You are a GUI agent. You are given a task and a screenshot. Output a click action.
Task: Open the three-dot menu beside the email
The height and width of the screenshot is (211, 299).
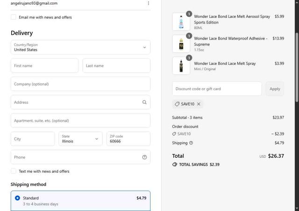pyautogui.click(x=149, y=3)
